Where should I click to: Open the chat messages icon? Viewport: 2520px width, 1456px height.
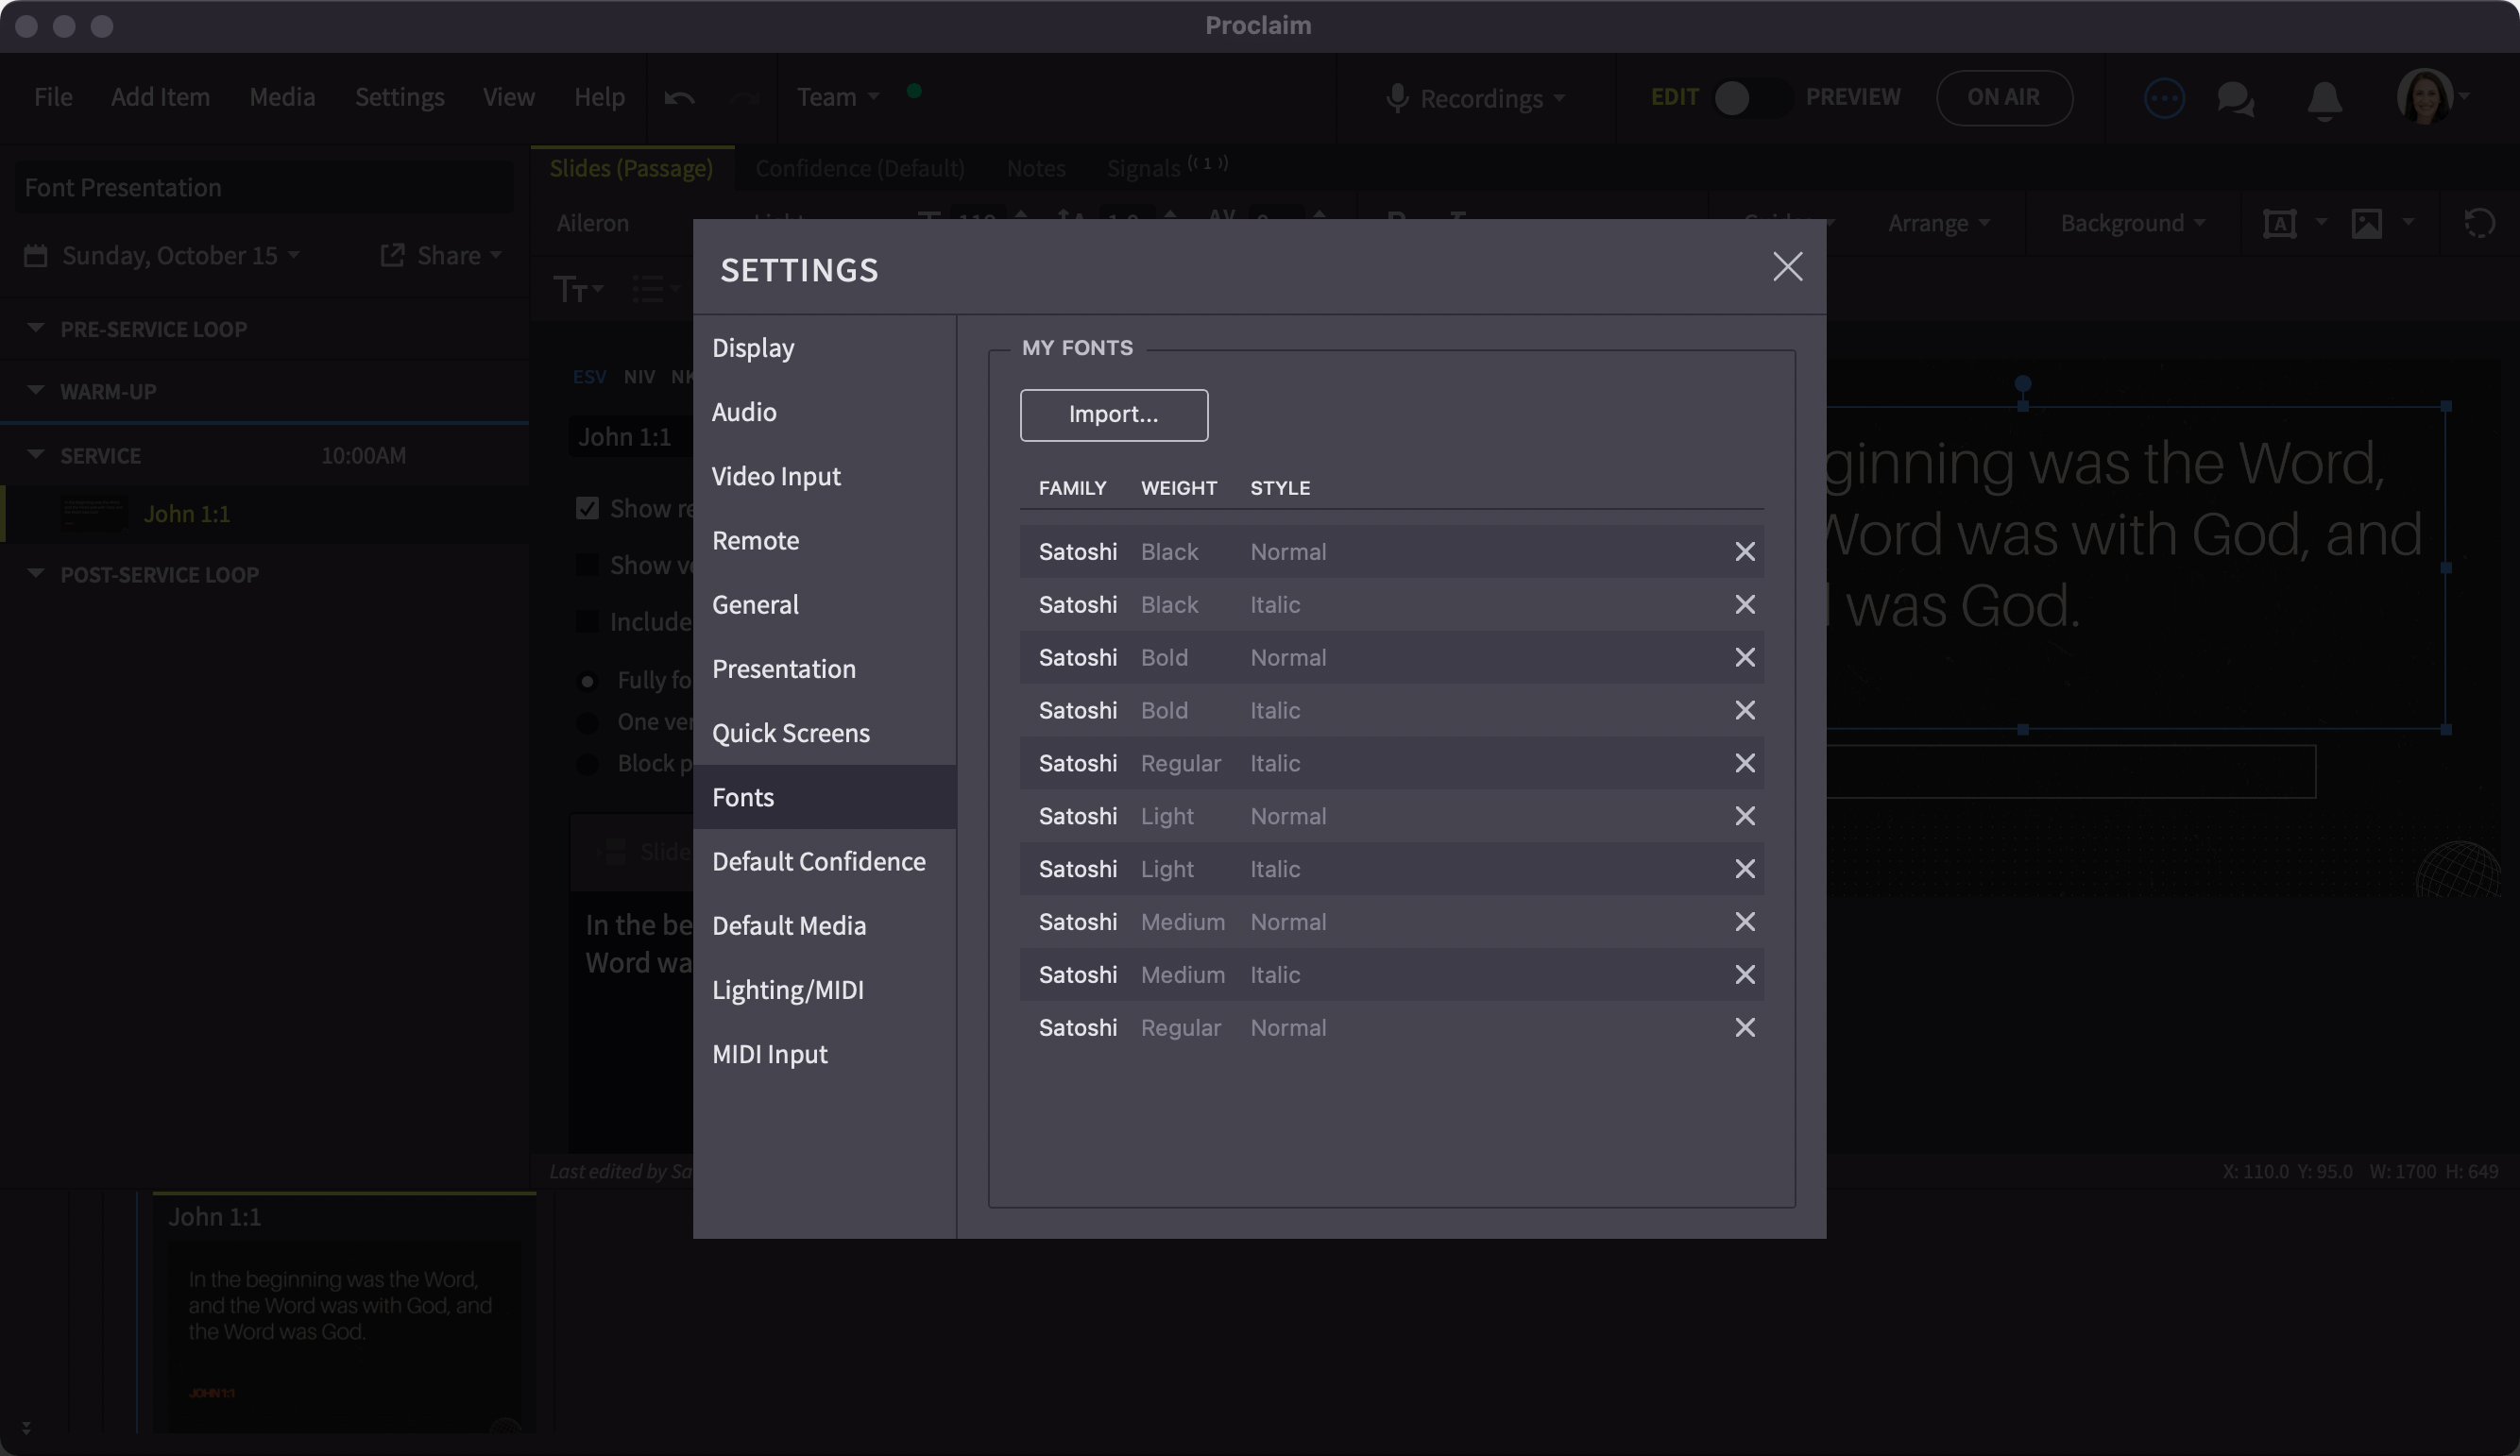coord(2235,98)
